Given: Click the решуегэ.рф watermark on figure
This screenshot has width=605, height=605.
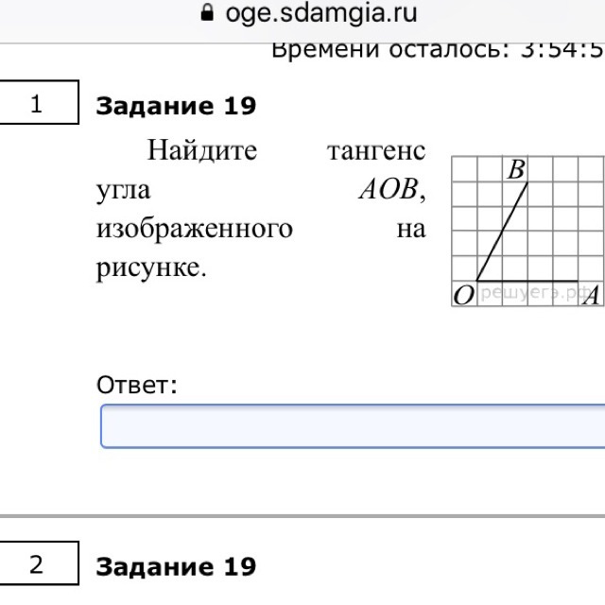Looking at the screenshot, I should coord(523,294).
